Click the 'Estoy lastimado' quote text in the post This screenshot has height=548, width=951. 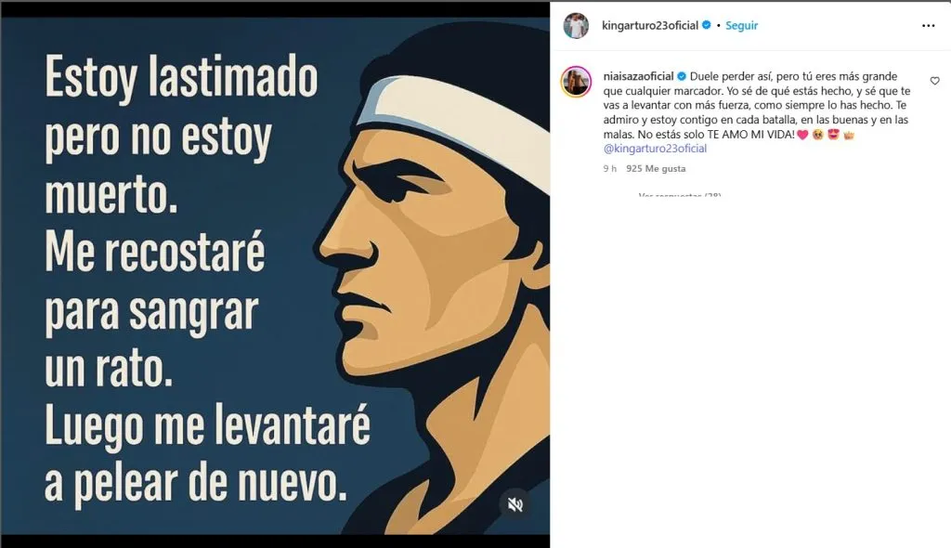(181, 78)
